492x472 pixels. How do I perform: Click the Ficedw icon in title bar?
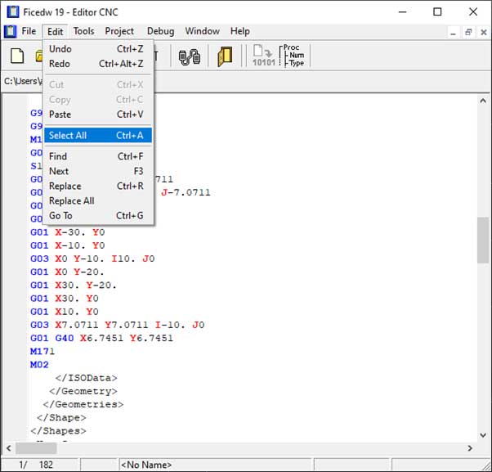click(x=11, y=11)
